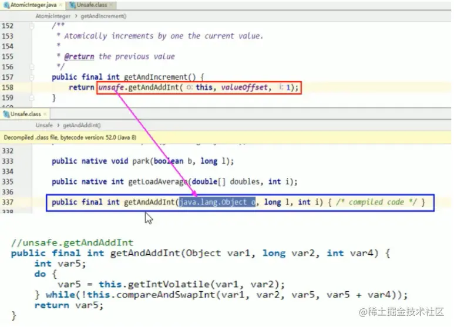Click the decompiled class file notification banner
This screenshot has height=327, width=454.
226,137
